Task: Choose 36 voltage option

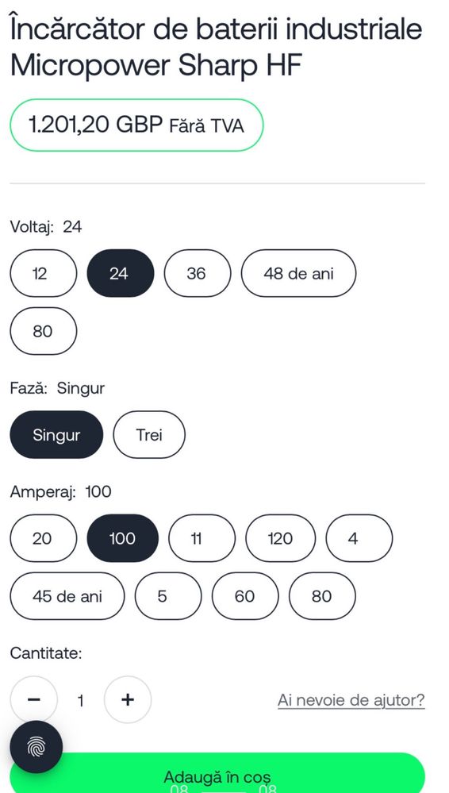Action: tap(198, 273)
